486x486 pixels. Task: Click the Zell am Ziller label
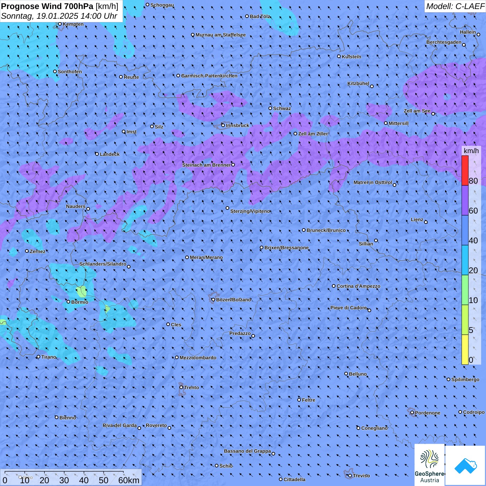(313, 134)
